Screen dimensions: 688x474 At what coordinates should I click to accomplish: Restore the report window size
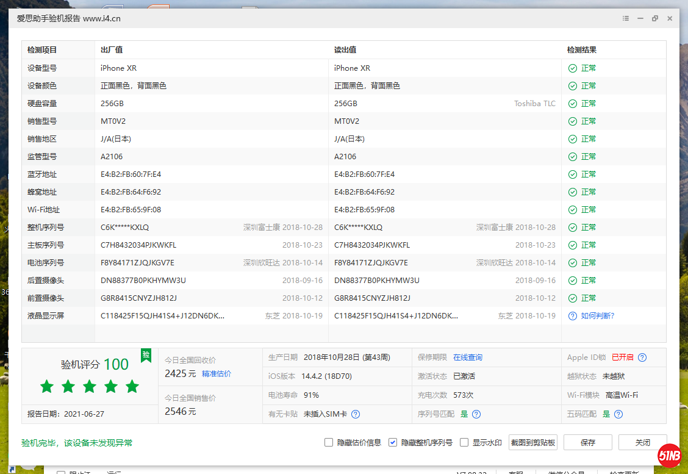point(655,18)
